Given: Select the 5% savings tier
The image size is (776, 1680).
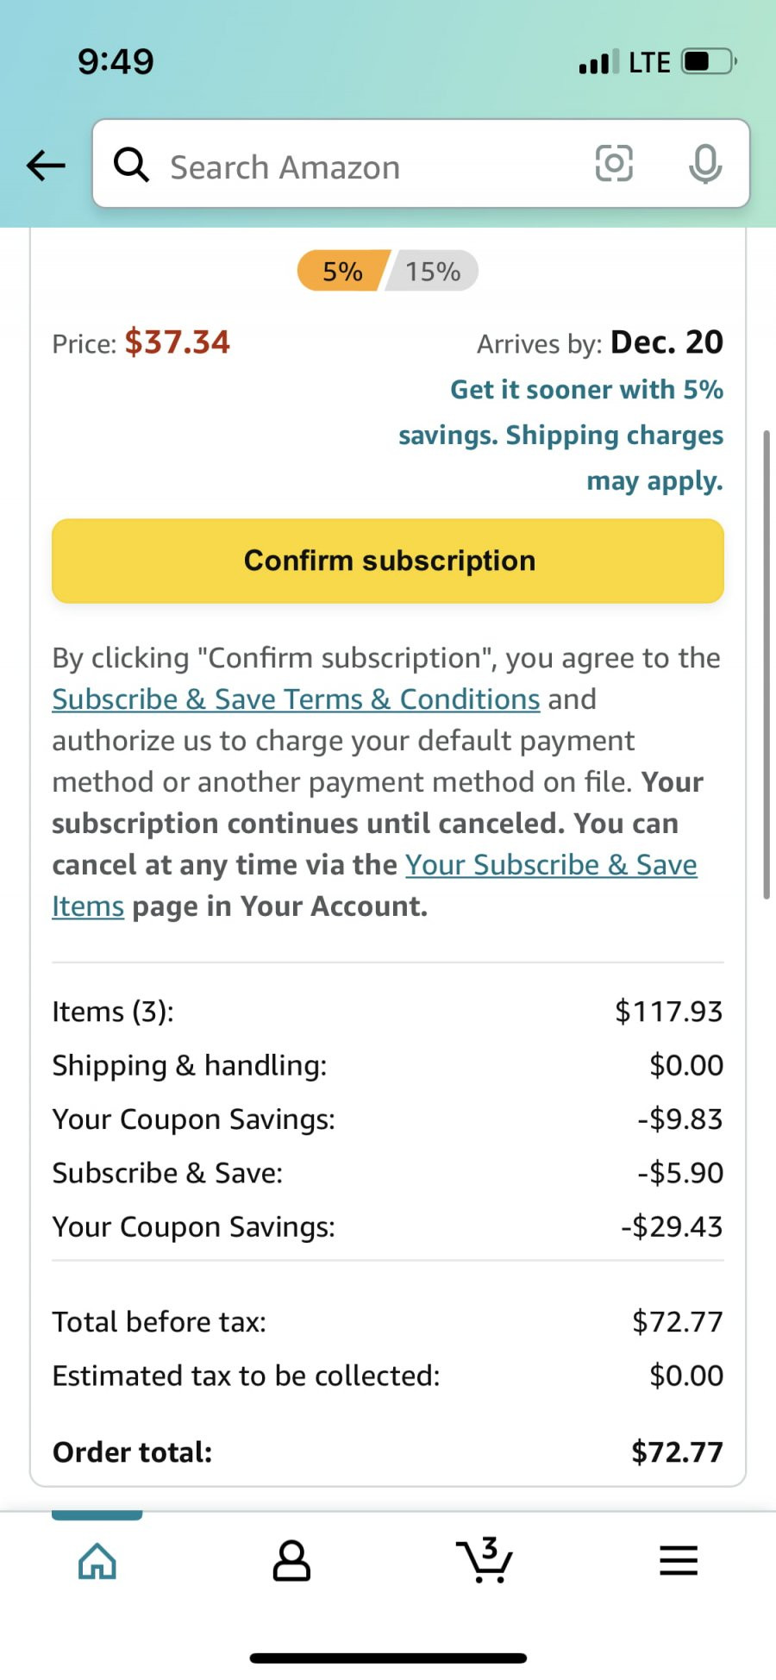Looking at the screenshot, I should click(x=342, y=272).
